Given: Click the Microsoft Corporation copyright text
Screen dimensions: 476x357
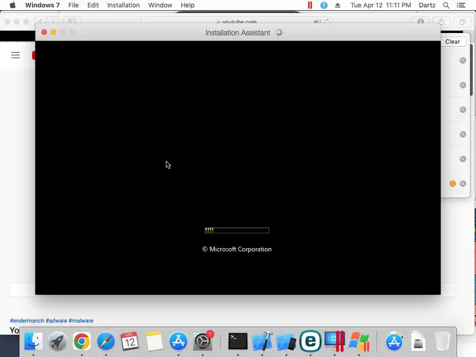Looking at the screenshot, I should coord(237,249).
